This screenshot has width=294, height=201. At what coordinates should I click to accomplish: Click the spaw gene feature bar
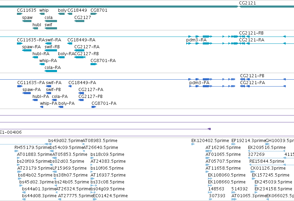[27, 21]
